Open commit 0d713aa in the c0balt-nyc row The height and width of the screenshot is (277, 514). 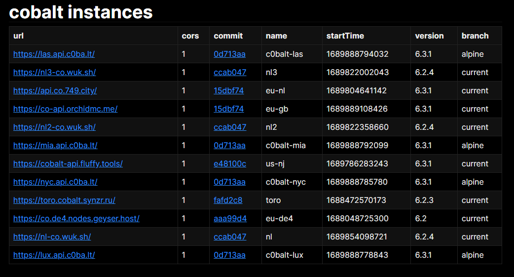(229, 182)
